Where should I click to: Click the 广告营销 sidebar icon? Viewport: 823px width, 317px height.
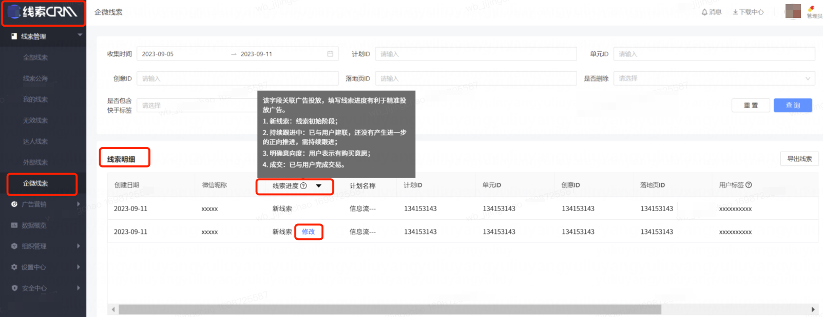[14, 204]
